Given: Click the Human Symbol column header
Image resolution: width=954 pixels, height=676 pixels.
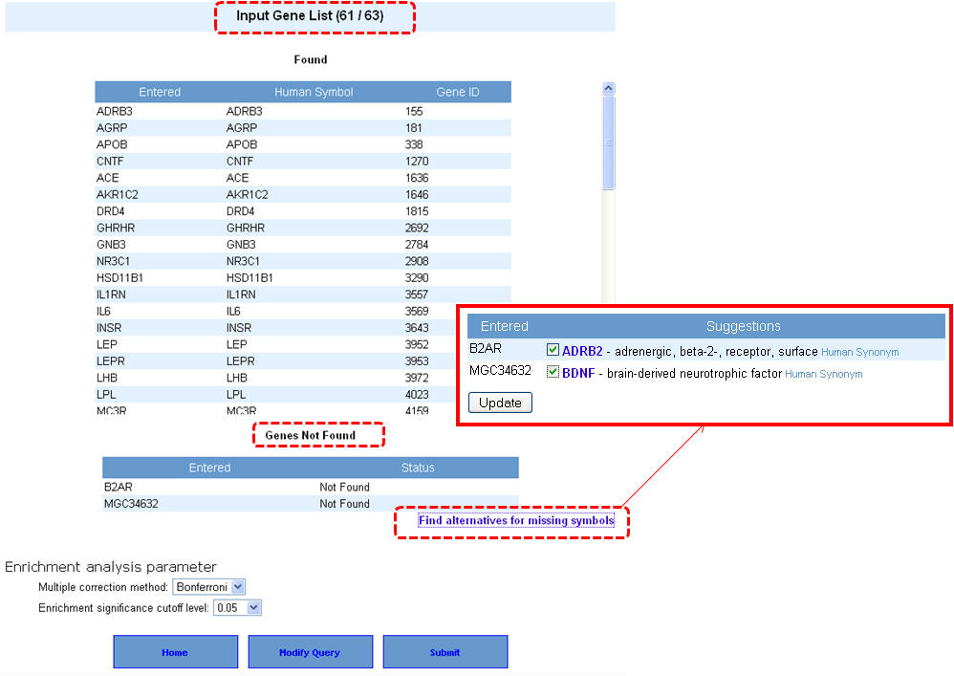Looking at the screenshot, I should click(x=314, y=92).
